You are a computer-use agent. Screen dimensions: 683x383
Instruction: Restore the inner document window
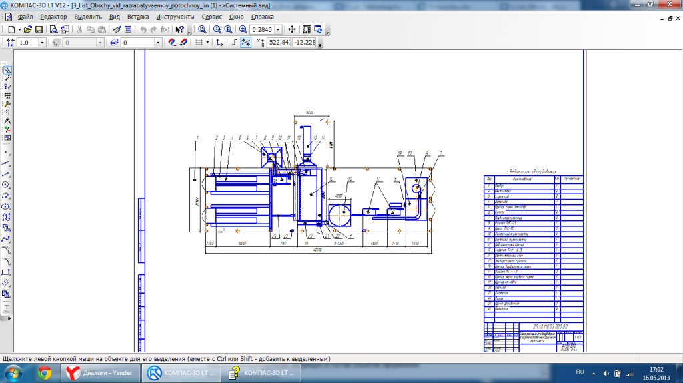[670, 18]
